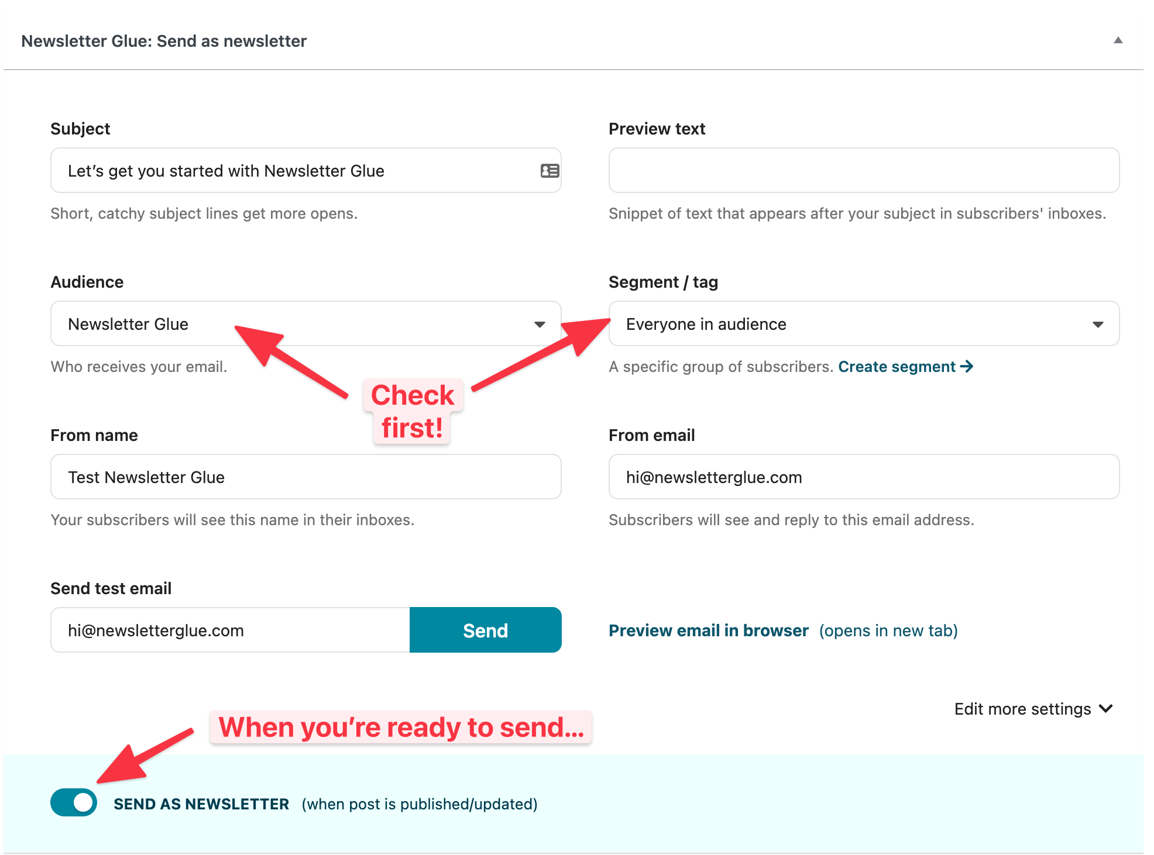Screen dimensions: 1154x855
Task: Click the Create segment link
Action: (x=897, y=367)
